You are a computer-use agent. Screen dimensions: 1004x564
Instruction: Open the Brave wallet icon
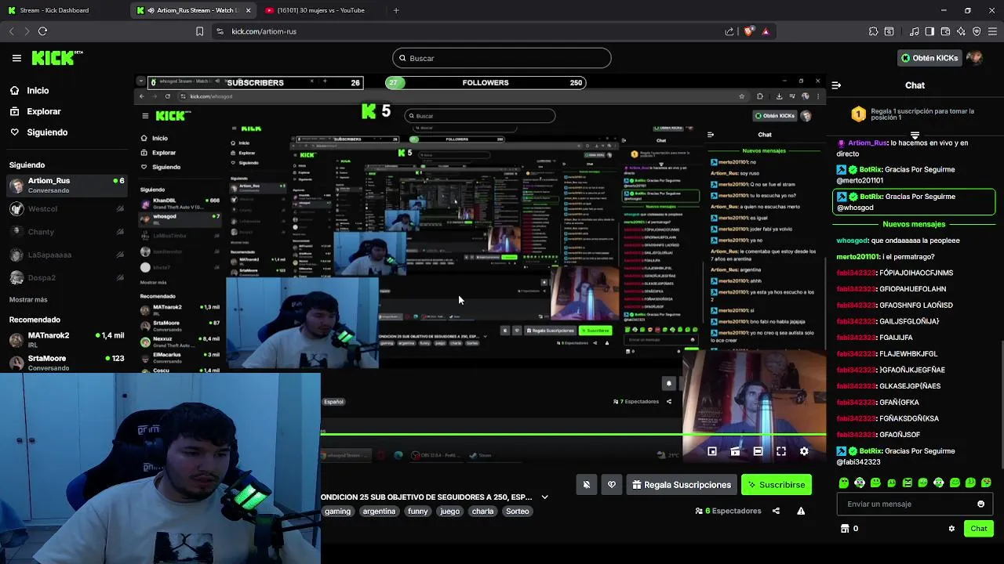(x=945, y=31)
